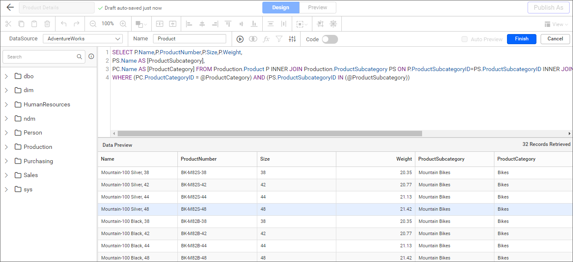Toggle the Code switch on

[330, 39]
